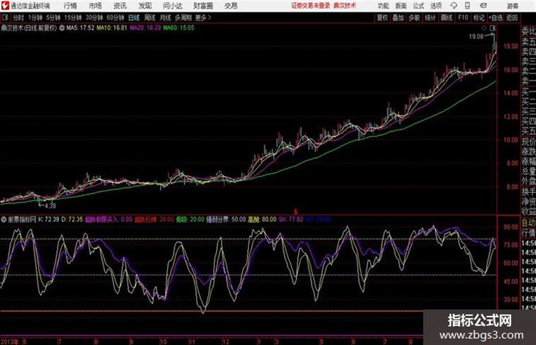This screenshot has width=536, height=345.
Task: Open the 选项 menu
Action: pos(436,6)
